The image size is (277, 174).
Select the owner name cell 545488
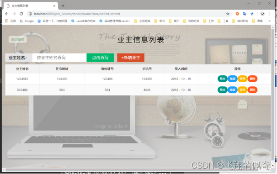[x=22, y=90]
